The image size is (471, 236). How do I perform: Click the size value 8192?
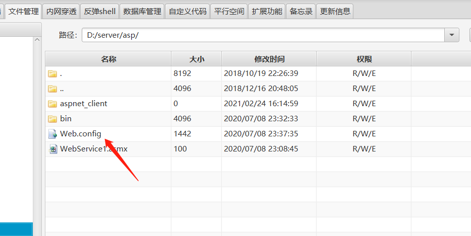tap(183, 73)
